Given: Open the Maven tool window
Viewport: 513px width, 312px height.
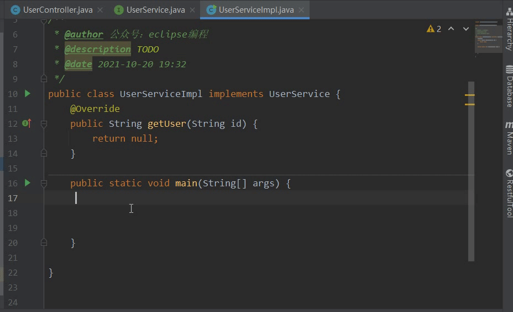Looking at the screenshot, I should (x=509, y=138).
